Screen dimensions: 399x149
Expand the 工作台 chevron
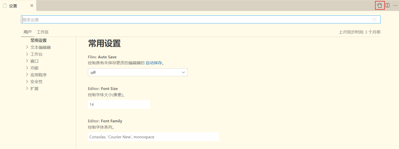click(27, 54)
